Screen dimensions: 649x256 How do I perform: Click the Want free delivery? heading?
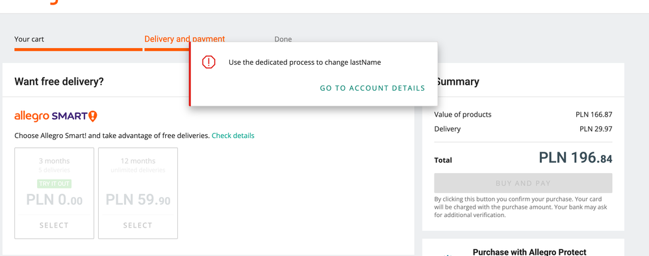point(59,82)
